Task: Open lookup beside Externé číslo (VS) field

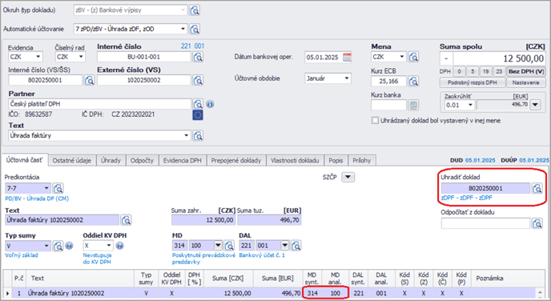Action: click(x=198, y=80)
